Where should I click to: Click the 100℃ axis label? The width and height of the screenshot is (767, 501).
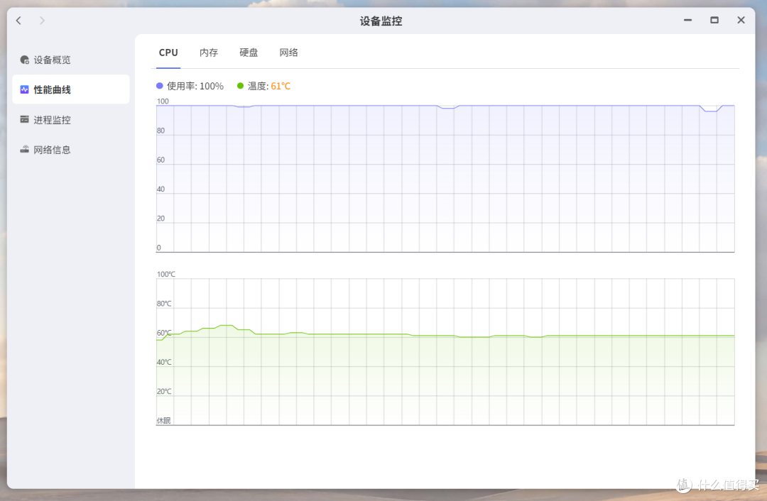165,274
